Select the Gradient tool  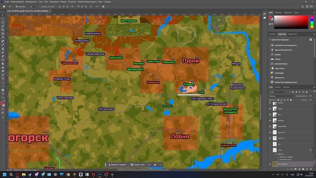point(2,60)
